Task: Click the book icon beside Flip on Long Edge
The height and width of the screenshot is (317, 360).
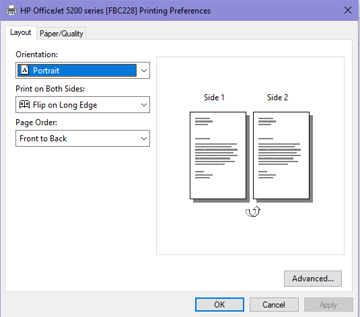Action: click(25, 104)
